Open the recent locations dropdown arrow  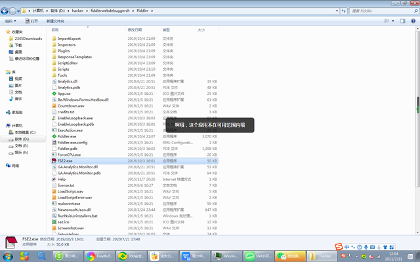coord(18,11)
